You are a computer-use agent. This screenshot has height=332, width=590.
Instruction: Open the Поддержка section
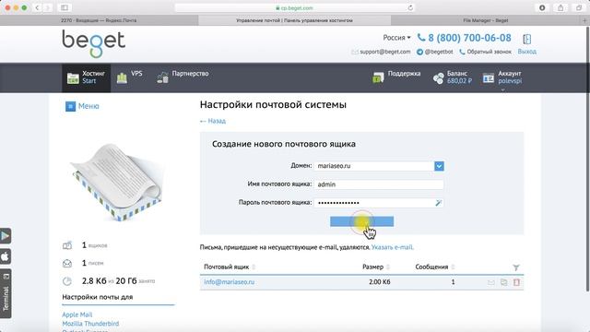pyautogui.click(x=396, y=77)
